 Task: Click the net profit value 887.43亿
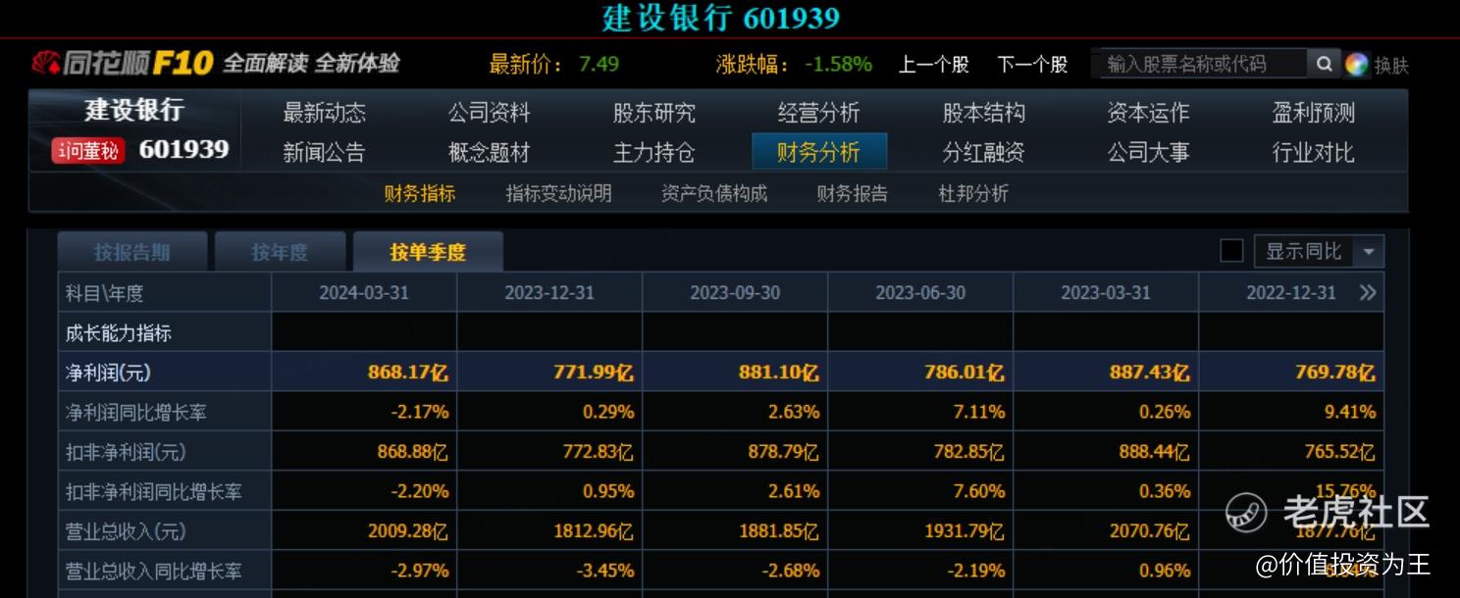tap(1150, 373)
